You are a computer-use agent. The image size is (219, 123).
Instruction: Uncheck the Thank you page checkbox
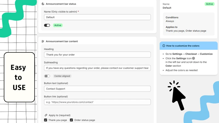(45, 120)
